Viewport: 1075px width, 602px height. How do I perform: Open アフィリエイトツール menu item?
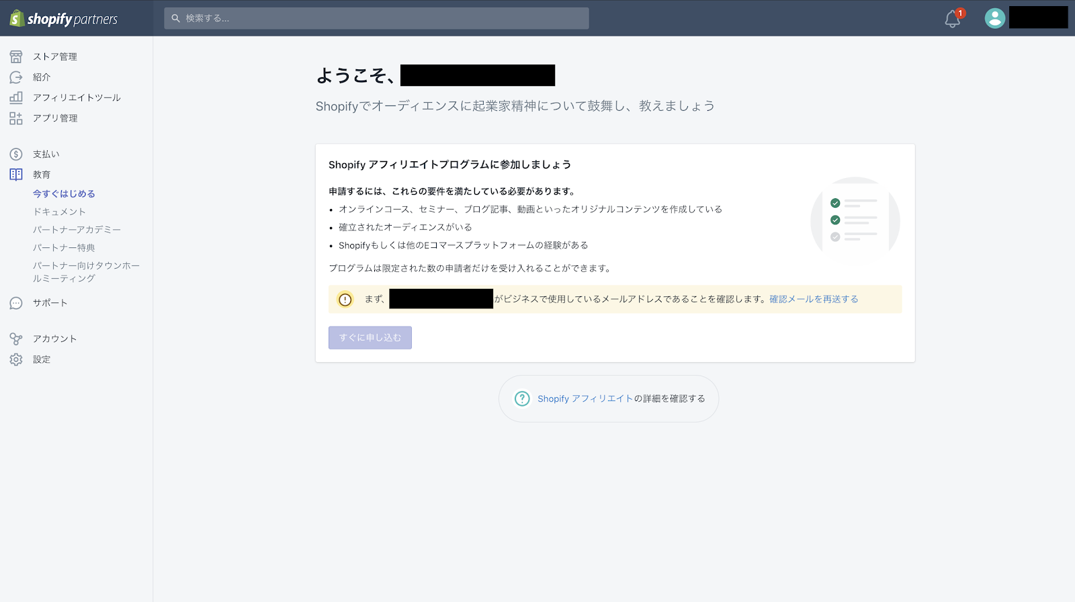pos(77,97)
